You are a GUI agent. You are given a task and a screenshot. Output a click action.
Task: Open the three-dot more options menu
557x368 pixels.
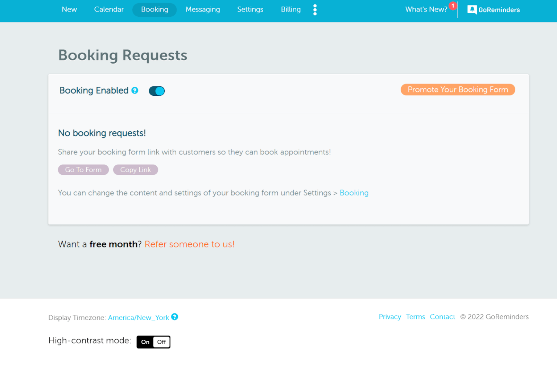[x=315, y=10]
